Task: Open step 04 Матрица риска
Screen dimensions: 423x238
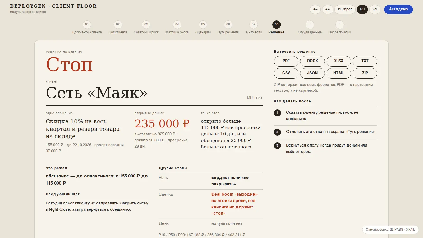Action: click(x=177, y=28)
